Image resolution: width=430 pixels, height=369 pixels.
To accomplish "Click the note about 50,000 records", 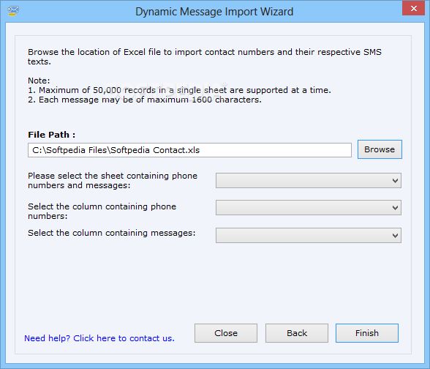I will coord(179,90).
